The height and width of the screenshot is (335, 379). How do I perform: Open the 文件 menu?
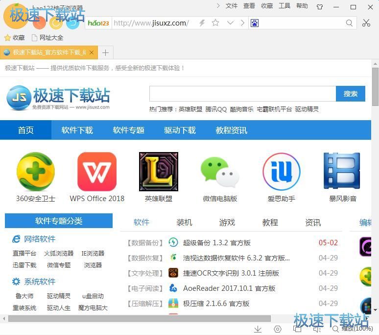tap(231, 6)
